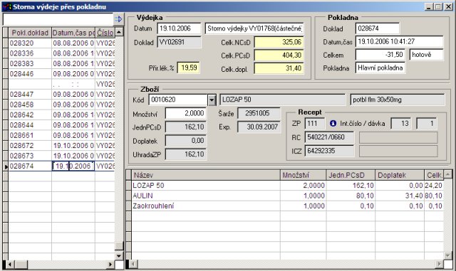The height and width of the screenshot is (271, 456).
Task: Click the Celk.NCsD value 325,06
Action: [279, 42]
